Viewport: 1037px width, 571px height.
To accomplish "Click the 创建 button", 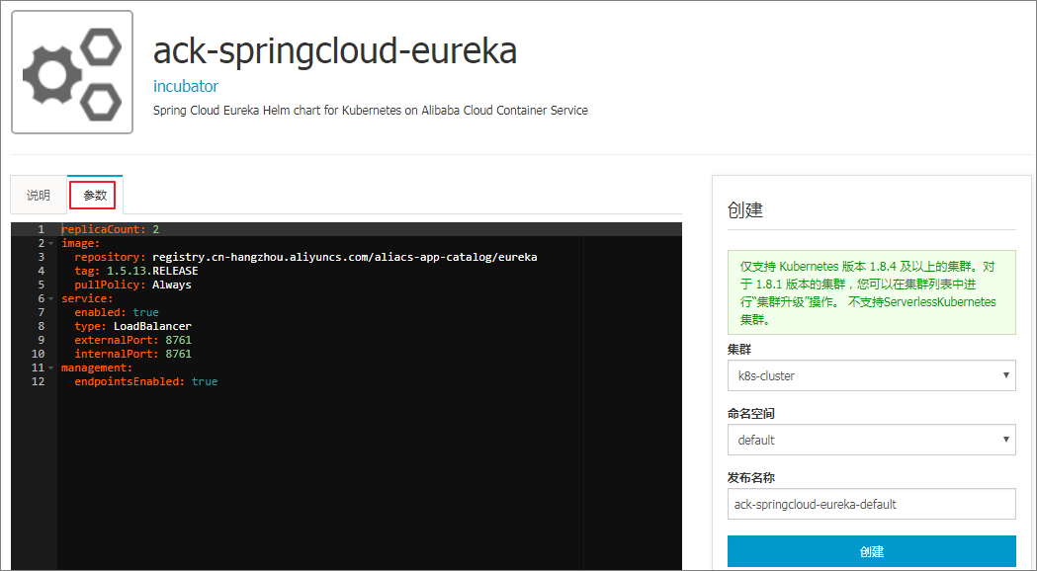I will coord(872,551).
